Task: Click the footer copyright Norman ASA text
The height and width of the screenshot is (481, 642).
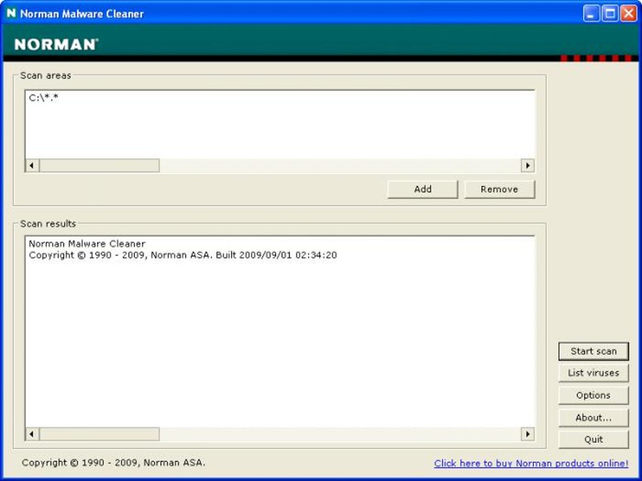Action: coord(113,463)
